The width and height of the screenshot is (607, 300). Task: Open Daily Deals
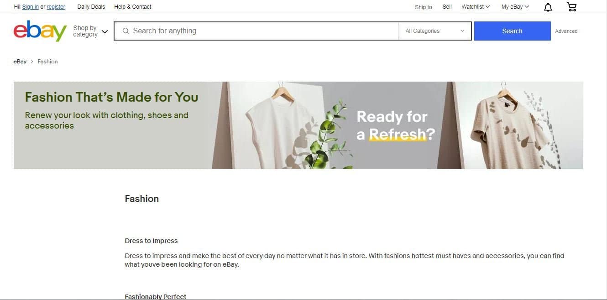(x=91, y=7)
